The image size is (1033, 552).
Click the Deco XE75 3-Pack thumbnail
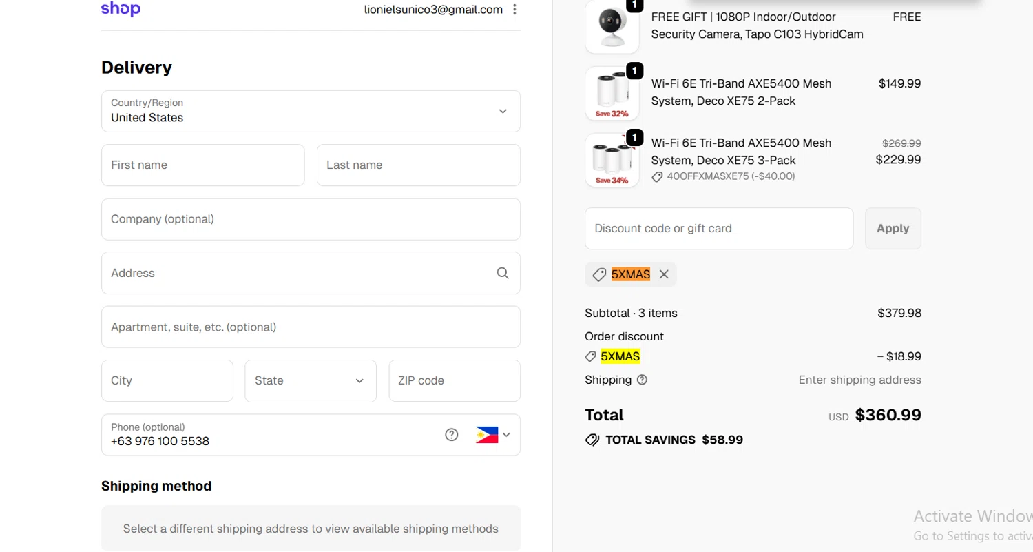[612, 160]
